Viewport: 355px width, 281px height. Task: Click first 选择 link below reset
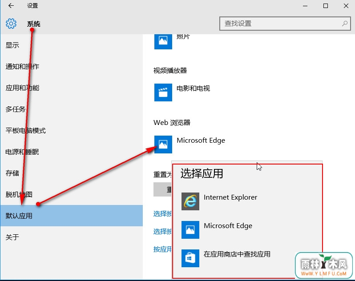162,213
